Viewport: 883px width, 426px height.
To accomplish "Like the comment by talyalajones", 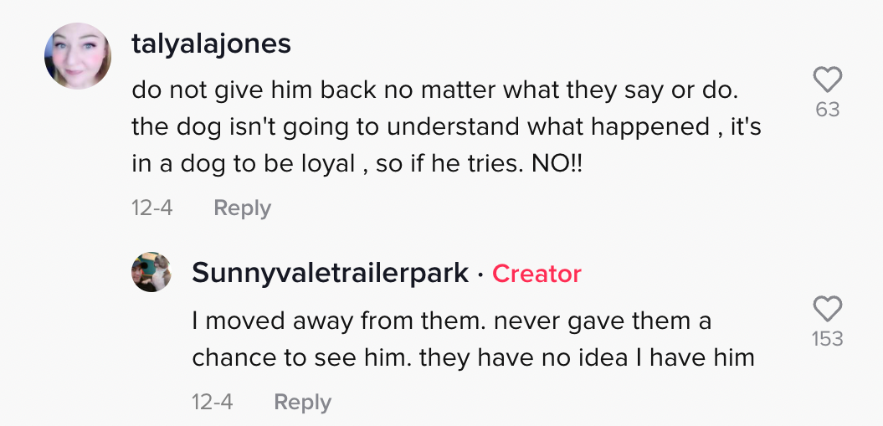I will point(827,80).
